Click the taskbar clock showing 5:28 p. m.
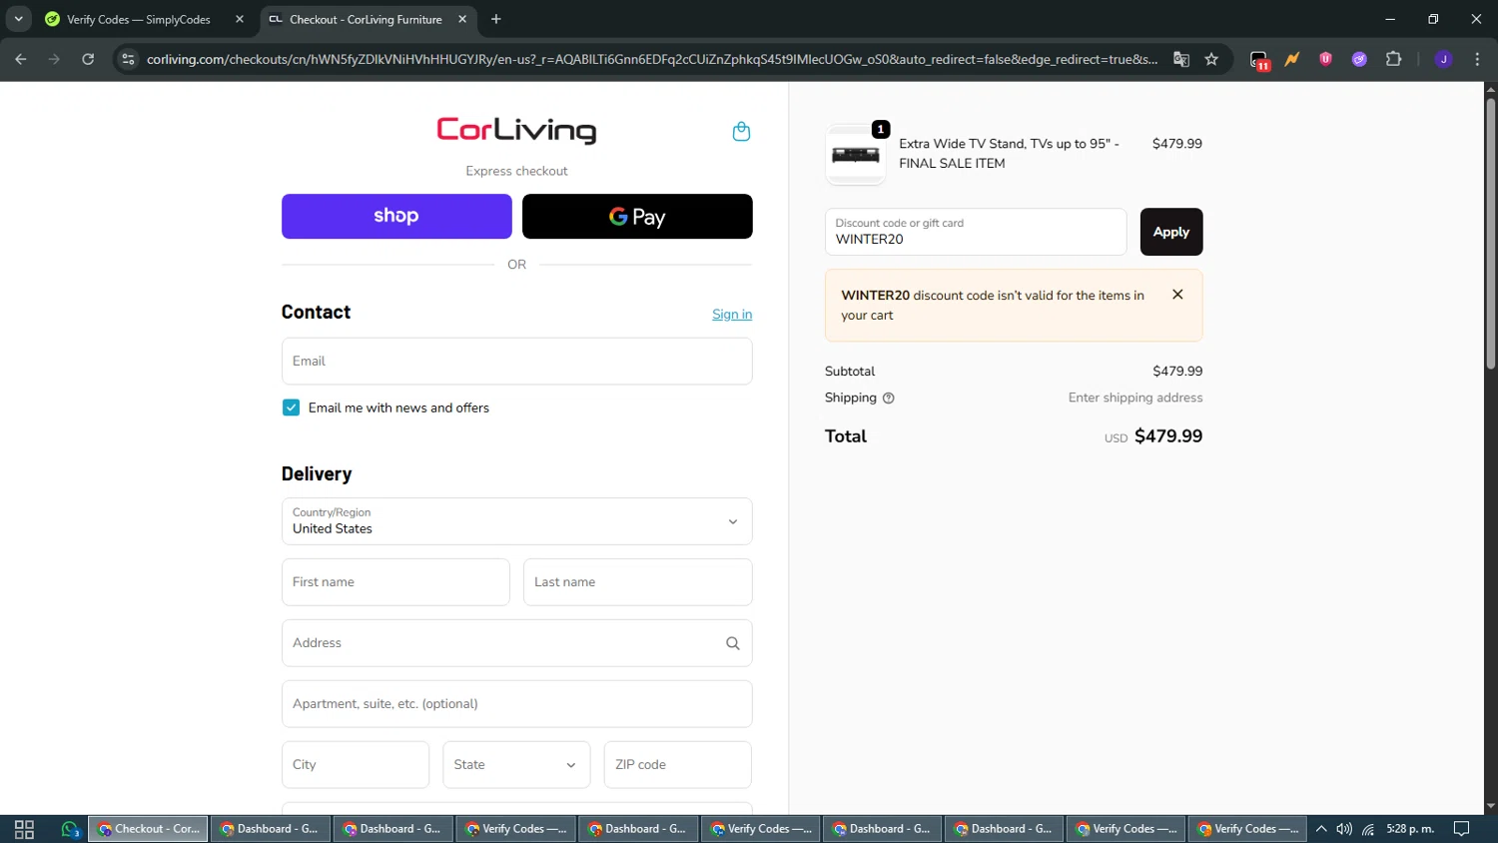The width and height of the screenshot is (1498, 843). [1410, 829]
